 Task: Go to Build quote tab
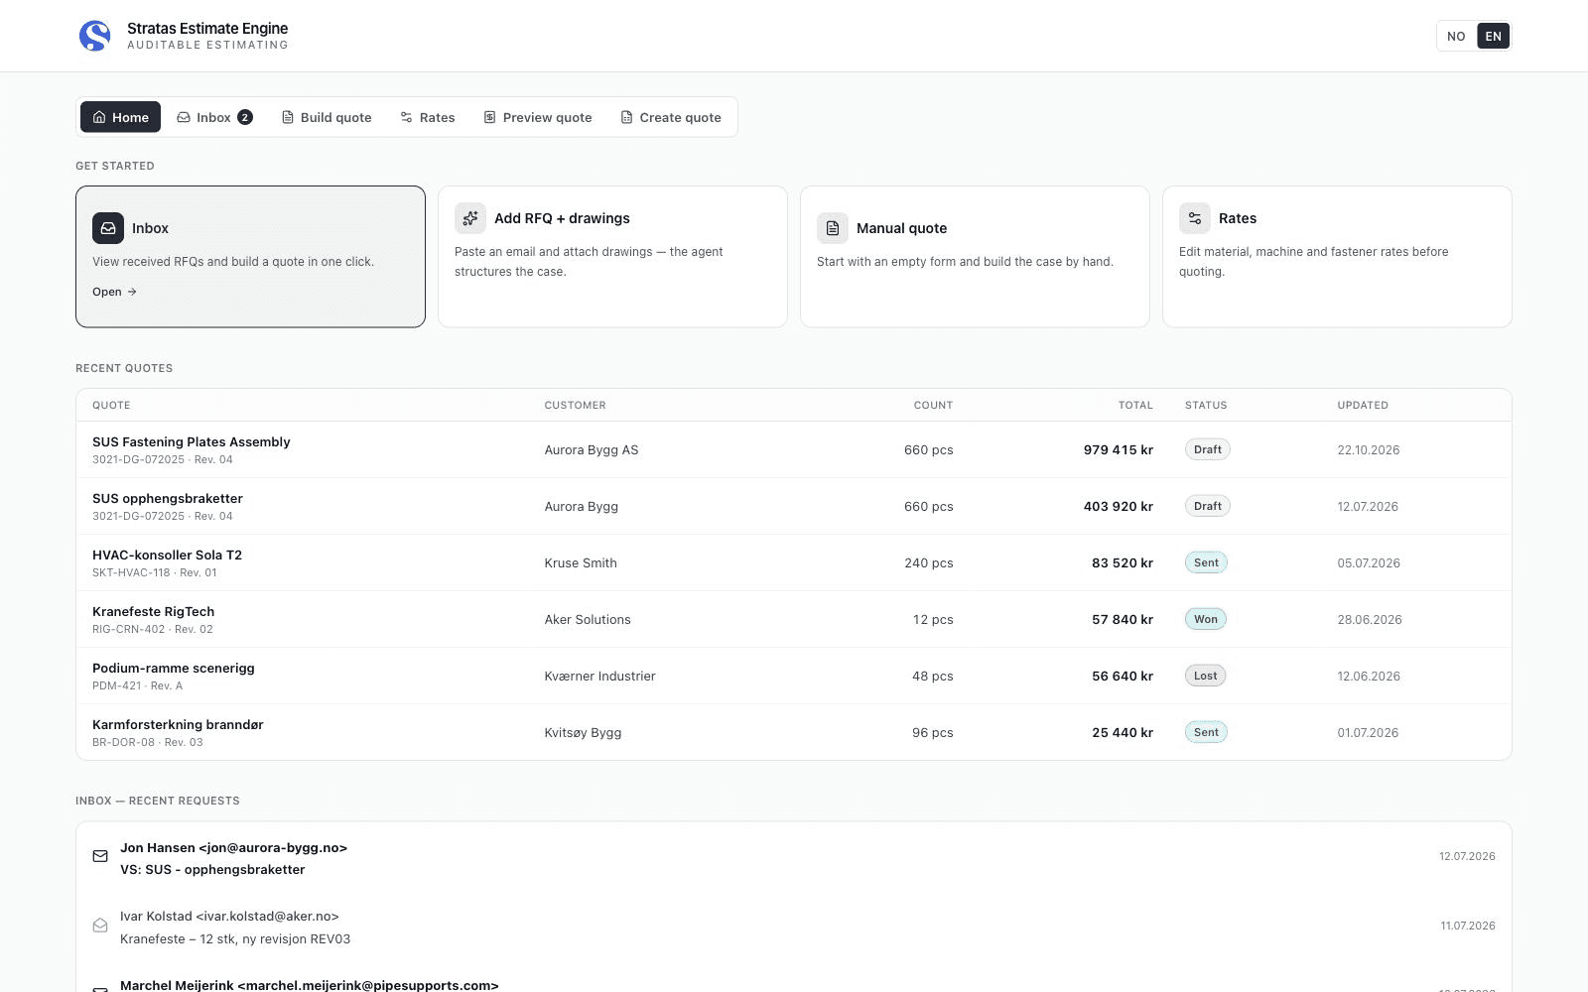[x=327, y=117]
